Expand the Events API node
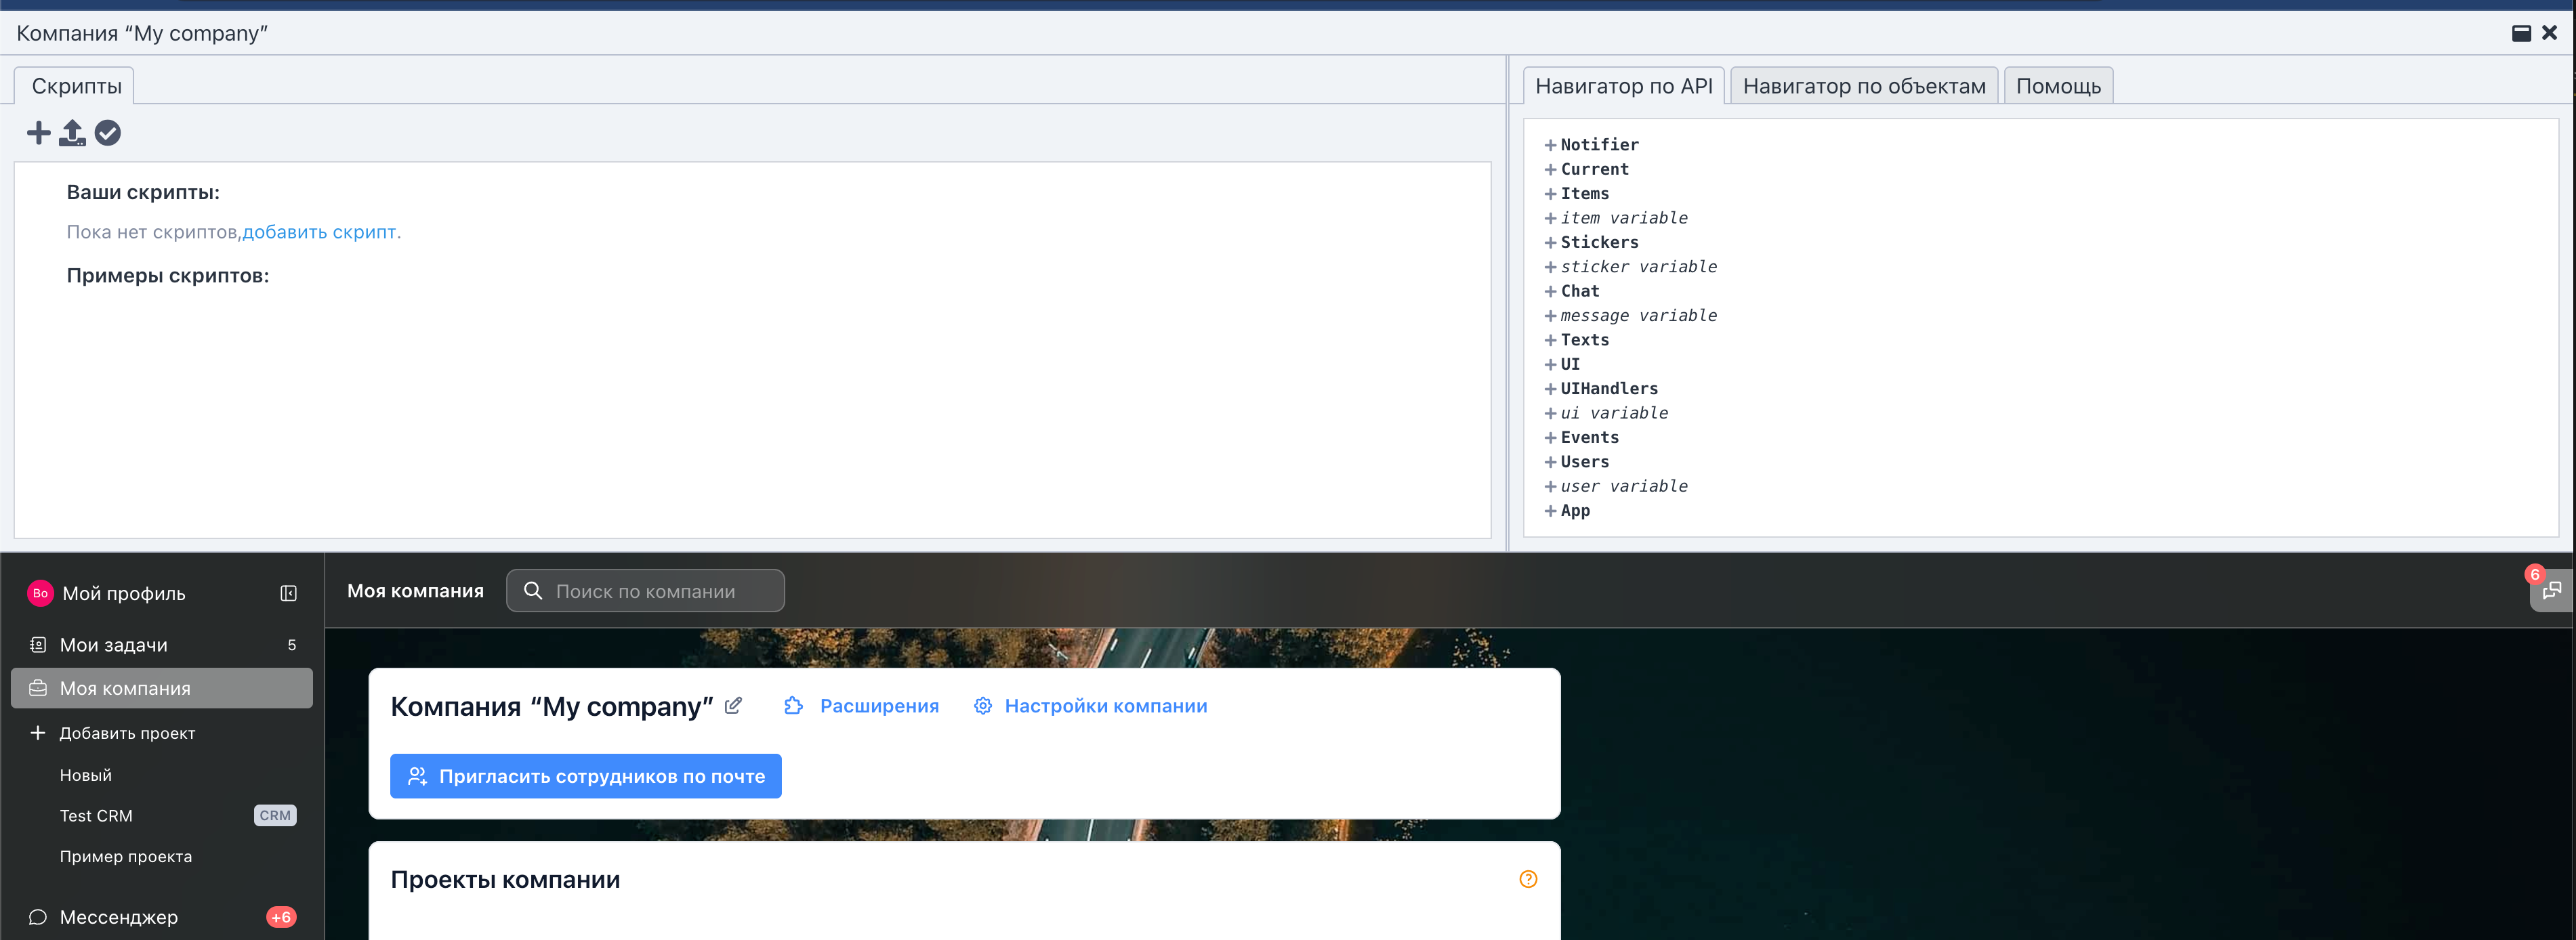This screenshot has height=940, width=2576. click(1550, 438)
